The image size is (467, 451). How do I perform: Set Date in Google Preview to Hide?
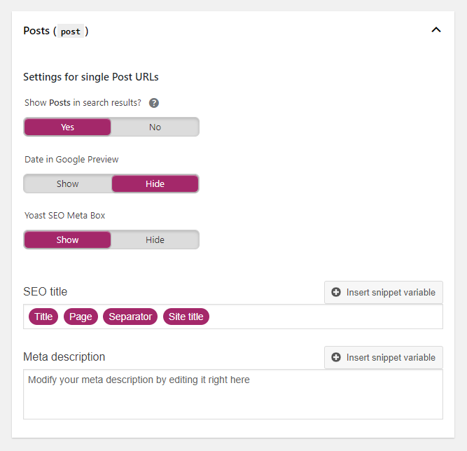coord(155,183)
